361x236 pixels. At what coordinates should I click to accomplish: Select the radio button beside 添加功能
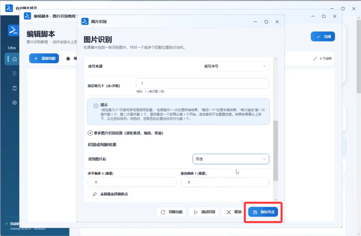point(68,59)
